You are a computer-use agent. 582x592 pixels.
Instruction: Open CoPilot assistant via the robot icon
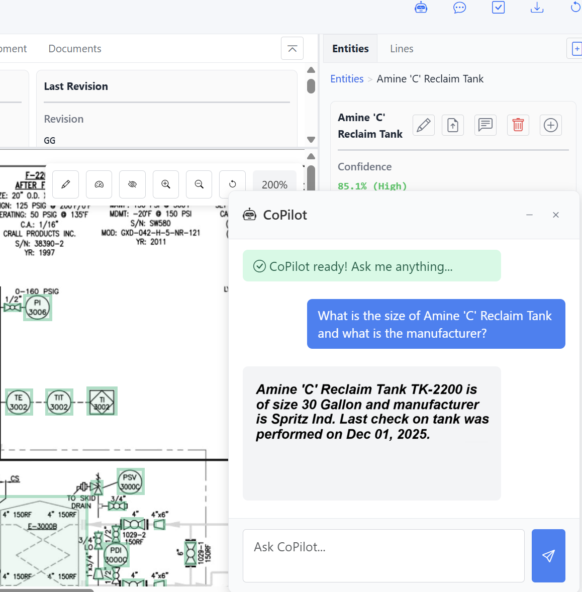[x=421, y=8]
